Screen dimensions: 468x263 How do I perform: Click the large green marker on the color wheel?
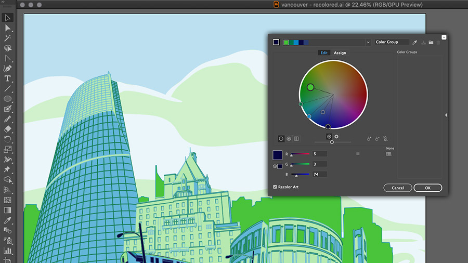click(x=310, y=87)
